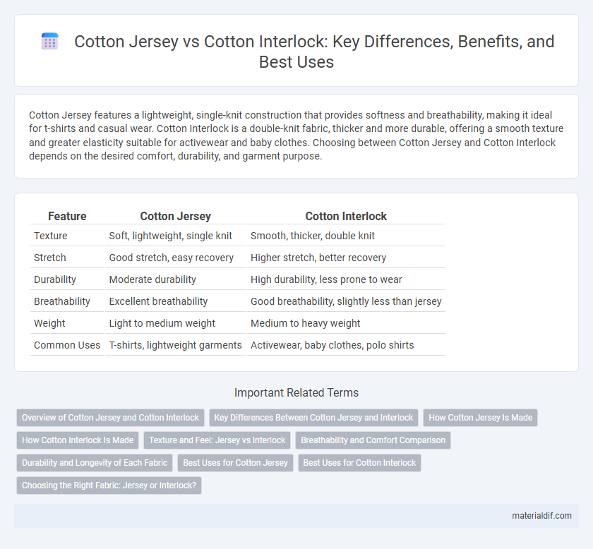This screenshot has width=593, height=549.
Task: Open the article title heading
Action: [314, 52]
